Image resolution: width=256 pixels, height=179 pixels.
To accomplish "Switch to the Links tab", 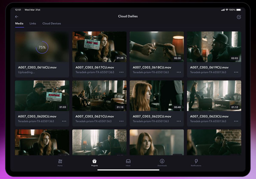I will 33,23.
